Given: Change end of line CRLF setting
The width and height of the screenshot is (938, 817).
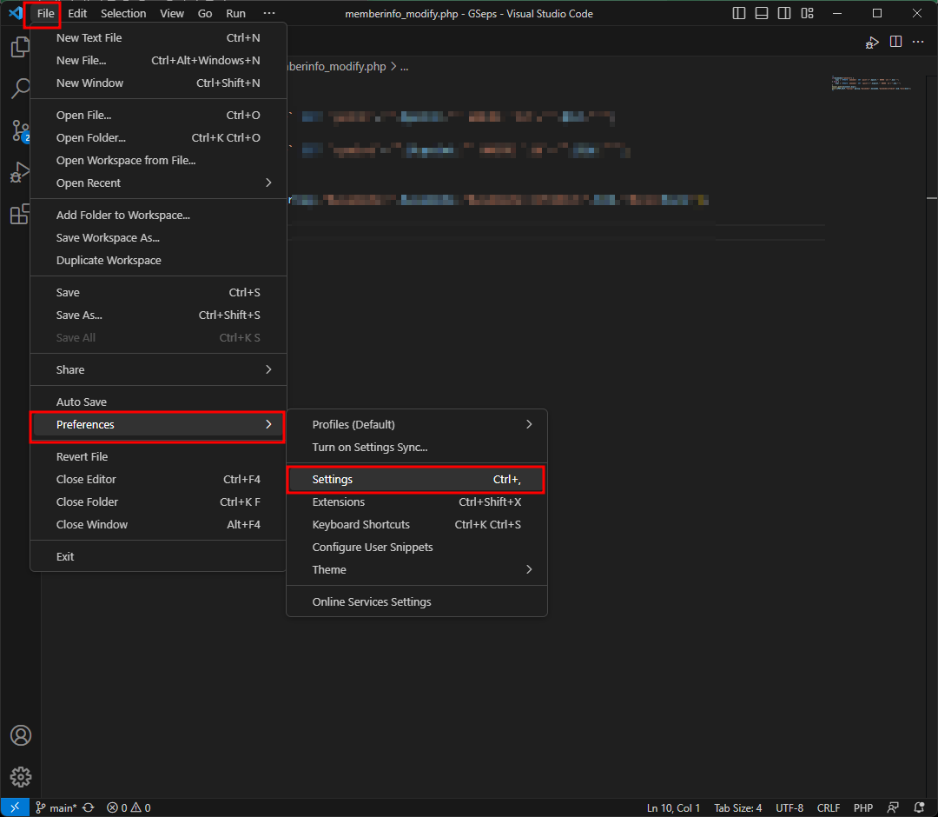Looking at the screenshot, I should 828,807.
